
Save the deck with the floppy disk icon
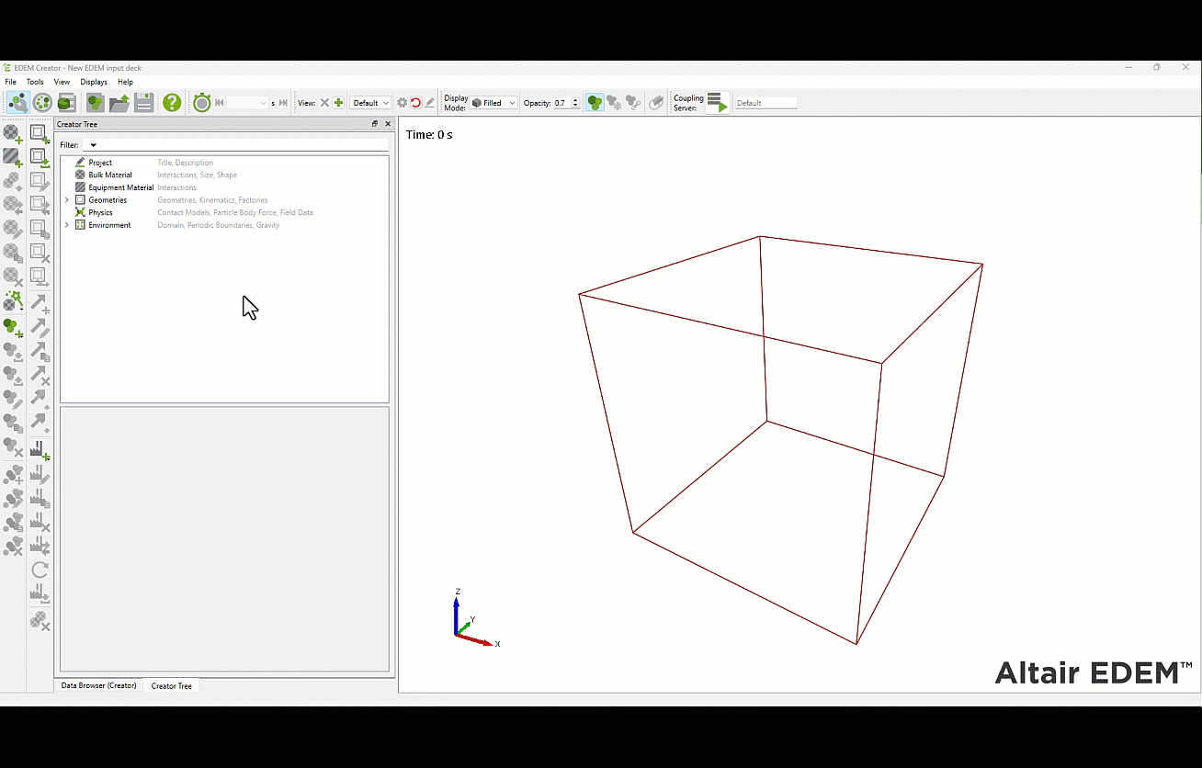coord(144,103)
